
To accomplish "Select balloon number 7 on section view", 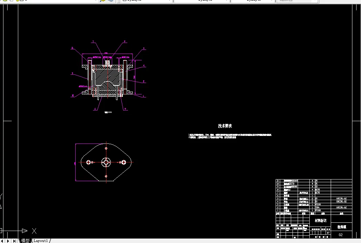I will 93,42.
